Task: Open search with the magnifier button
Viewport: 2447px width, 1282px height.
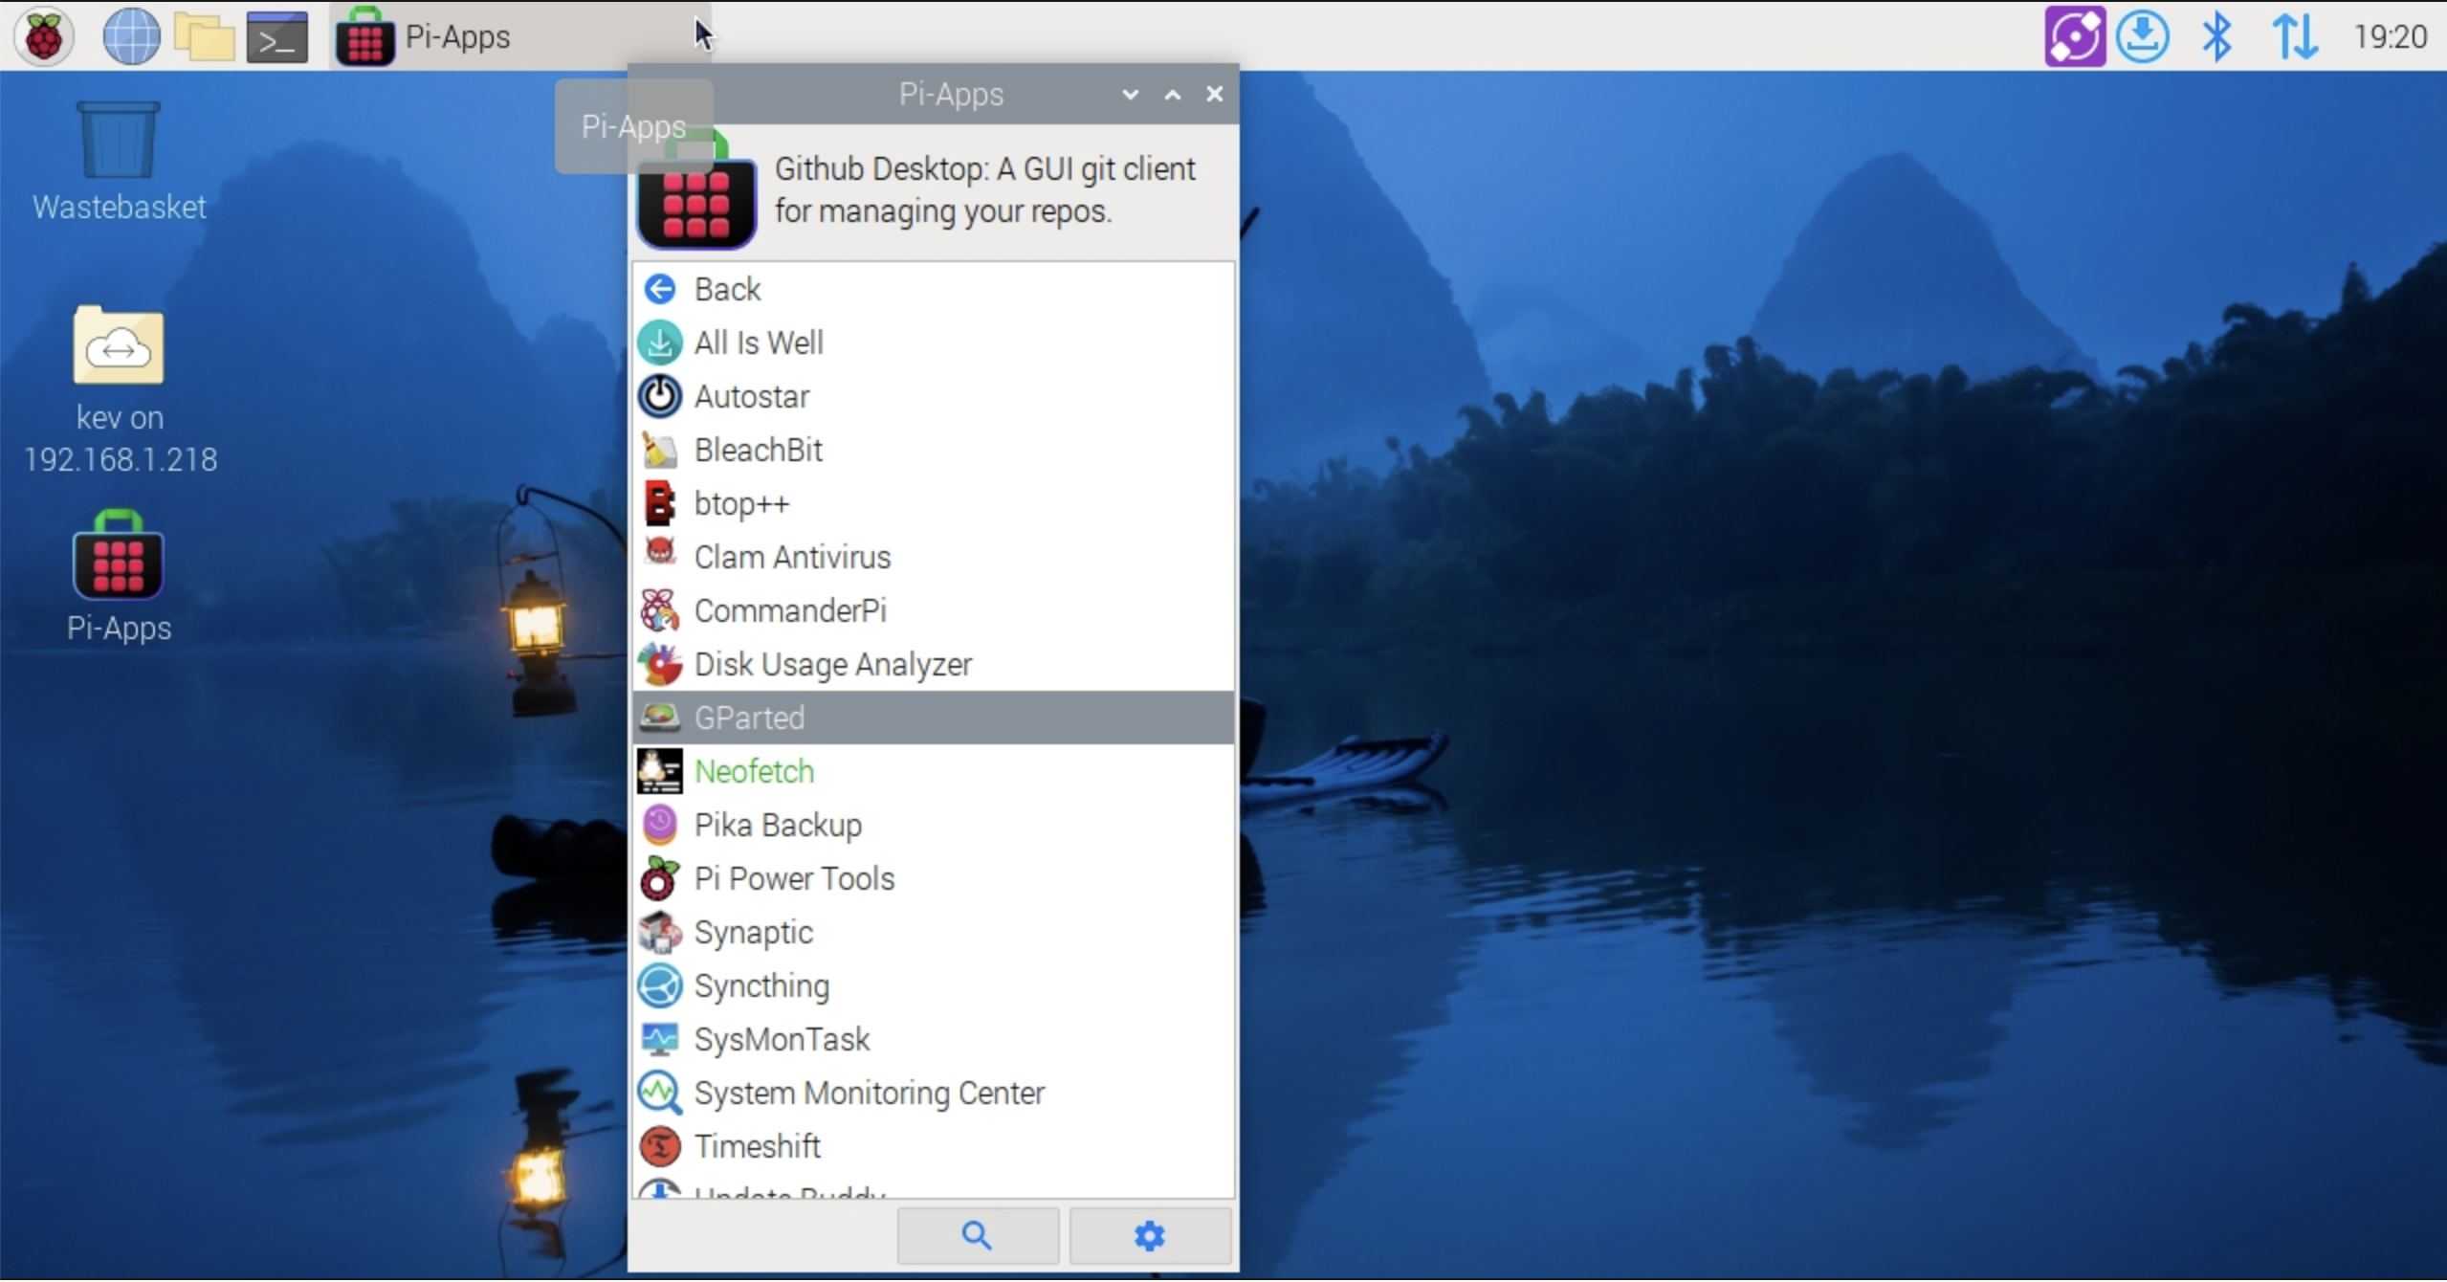Action: click(x=977, y=1236)
